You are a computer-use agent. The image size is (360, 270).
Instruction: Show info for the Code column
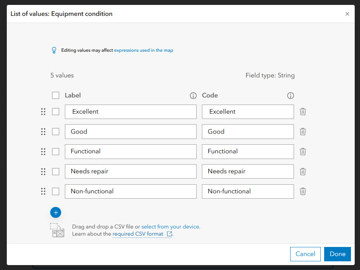point(290,96)
